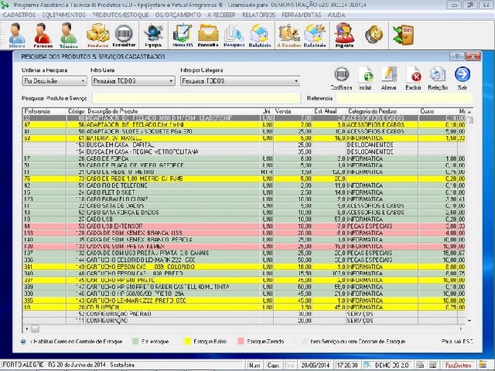This screenshot has width=495, height=371.
Task: Click the Descrição do Produto column header
Action: (x=173, y=111)
